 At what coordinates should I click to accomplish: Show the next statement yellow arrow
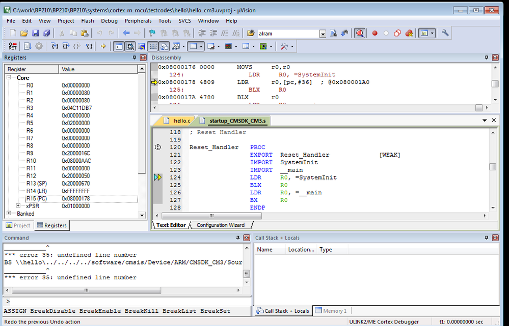click(x=103, y=46)
